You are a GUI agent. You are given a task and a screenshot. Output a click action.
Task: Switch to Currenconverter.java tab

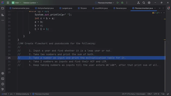[19, 8]
